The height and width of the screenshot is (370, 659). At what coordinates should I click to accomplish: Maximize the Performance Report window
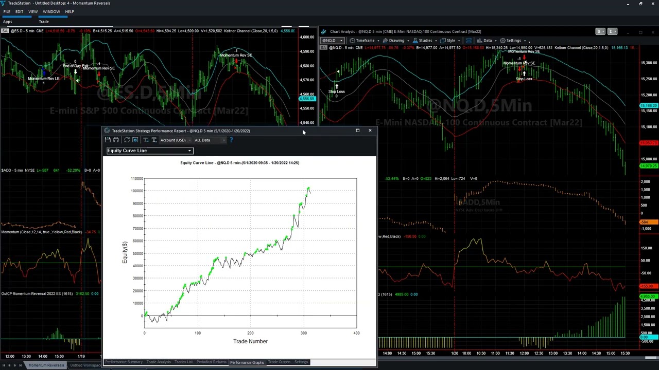357,131
